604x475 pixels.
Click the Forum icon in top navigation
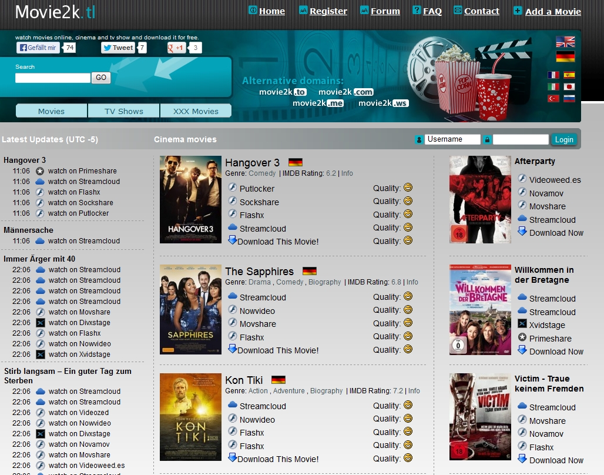364,10
